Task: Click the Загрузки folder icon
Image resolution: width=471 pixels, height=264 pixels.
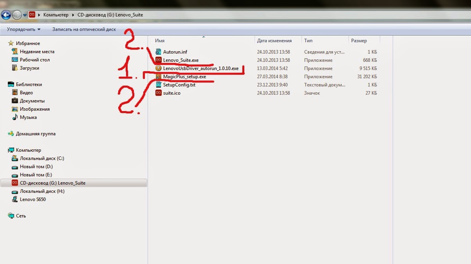Action: pyautogui.click(x=15, y=68)
